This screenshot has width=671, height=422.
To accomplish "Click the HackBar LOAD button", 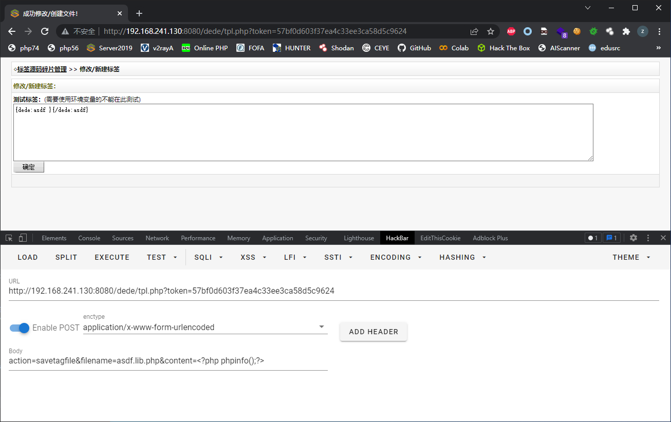I will [28, 257].
